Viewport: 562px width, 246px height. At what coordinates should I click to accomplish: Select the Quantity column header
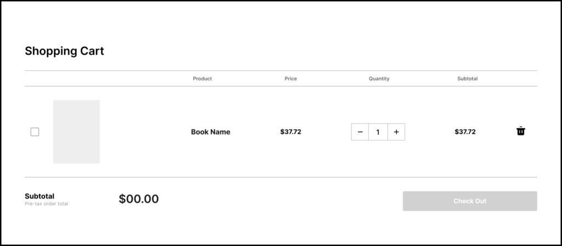click(x=379, y=79)
